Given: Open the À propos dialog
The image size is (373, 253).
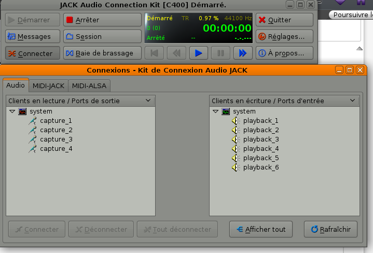Looking at the screenshot, I should (284, 53).
